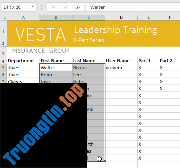The width and height of the screenshot is (180, 168).
Task: Open the Name Box dropdown arrow
Action: click(33, 7)
